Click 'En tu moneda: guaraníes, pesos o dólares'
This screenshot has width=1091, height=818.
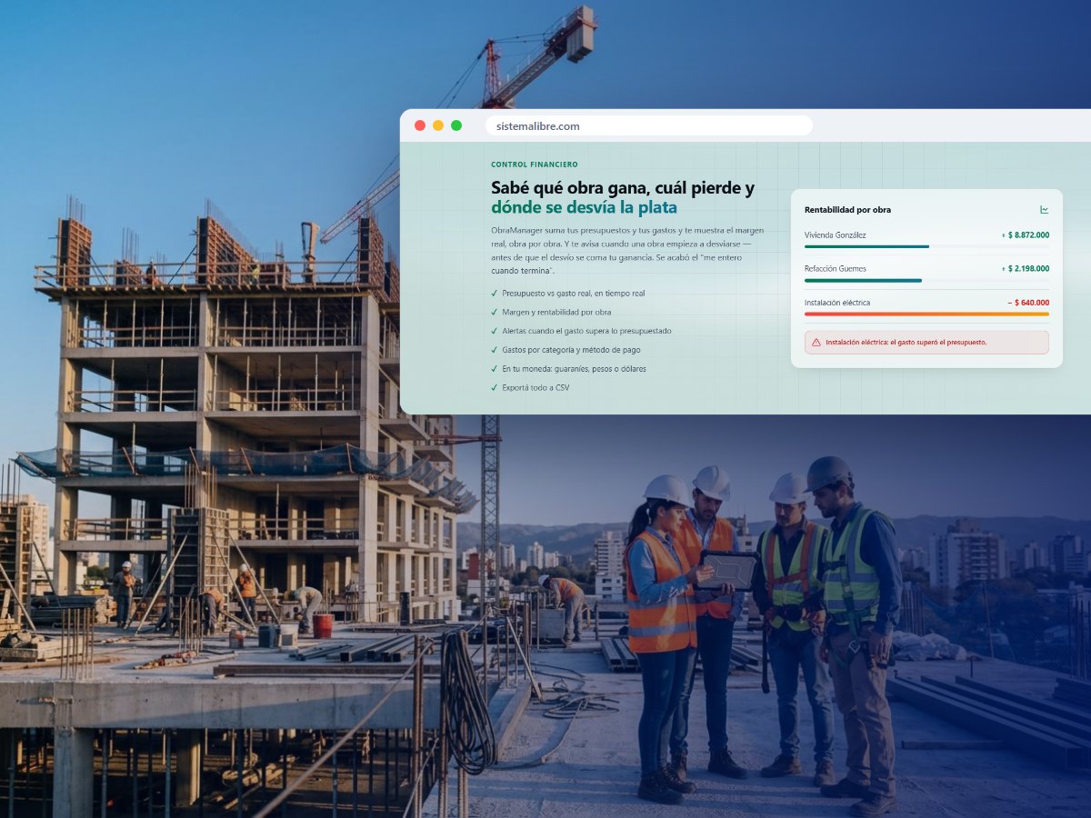pos(575,369)
